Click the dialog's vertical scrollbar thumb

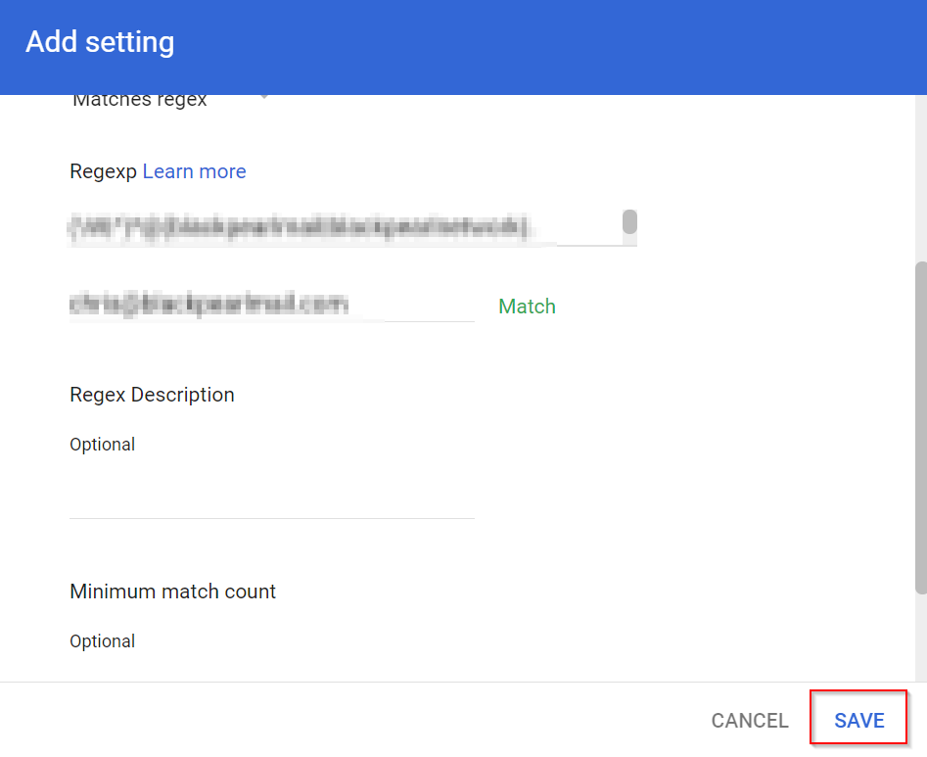click(x=920, y=426)
